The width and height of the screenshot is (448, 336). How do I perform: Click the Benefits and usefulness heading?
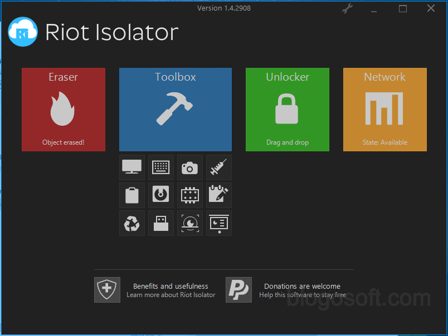click(171, 286)
